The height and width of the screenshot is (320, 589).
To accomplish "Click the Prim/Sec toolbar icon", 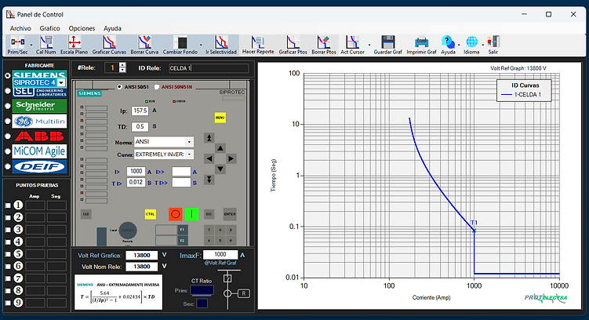I will click(18, 45).
